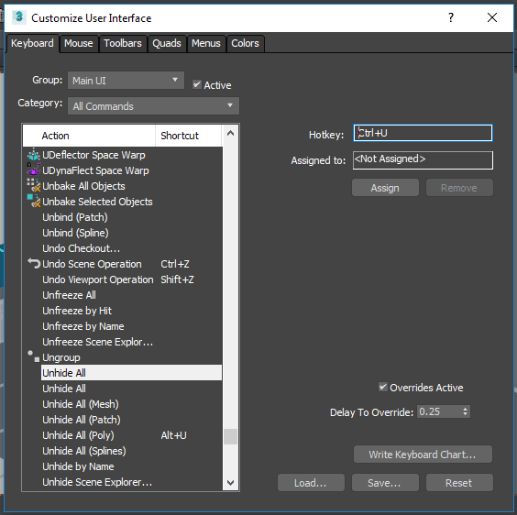Click the Ctrl+Z shortcut cell

(175, 264)
